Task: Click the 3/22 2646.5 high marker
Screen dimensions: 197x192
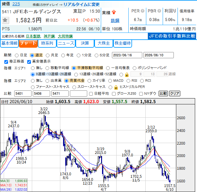Action: point(44,111)
